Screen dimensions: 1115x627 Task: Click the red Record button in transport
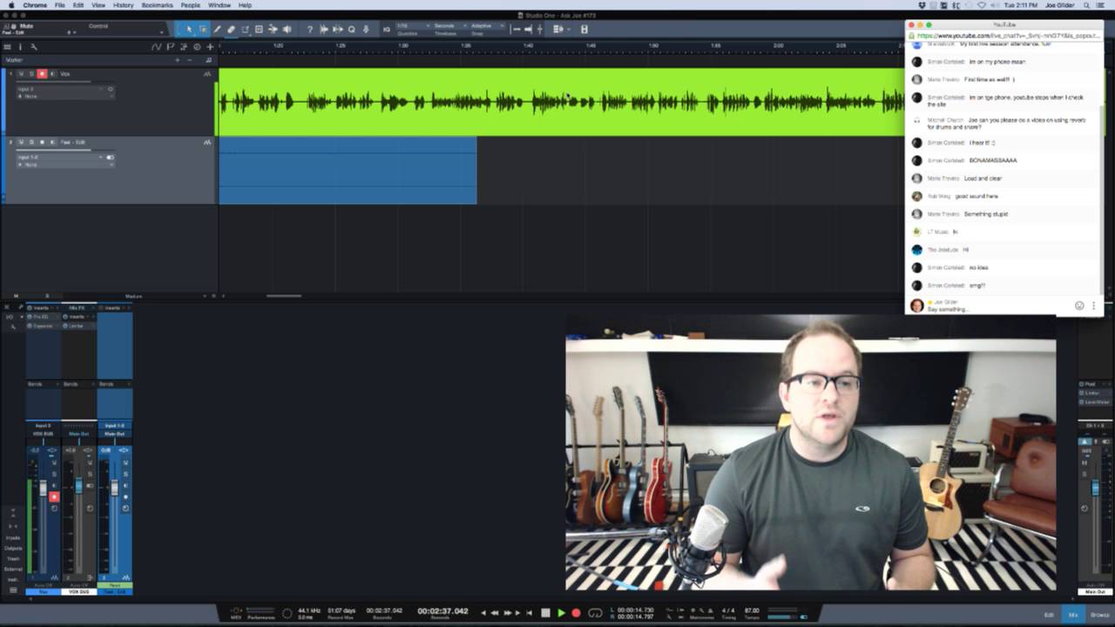576,613
